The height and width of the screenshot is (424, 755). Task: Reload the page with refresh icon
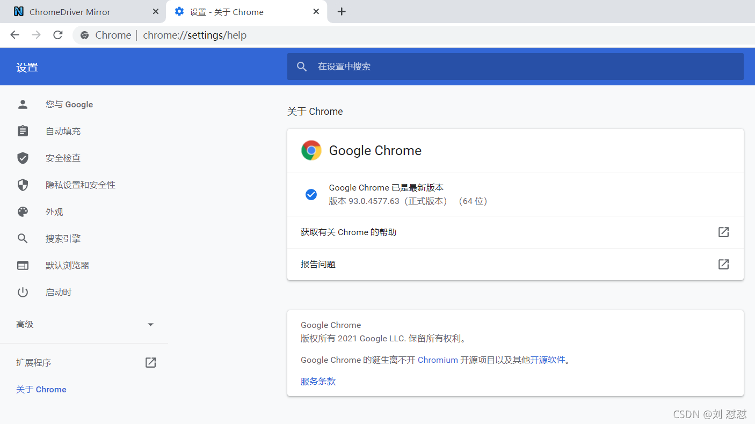coord(57,35)
